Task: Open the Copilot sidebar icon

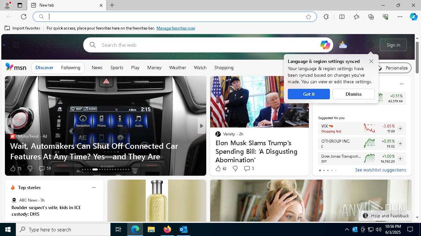Action: [x=413, y=17]
